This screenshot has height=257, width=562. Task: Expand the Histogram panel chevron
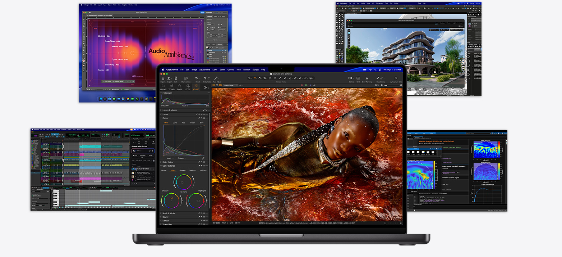click(x=161, y=93)
